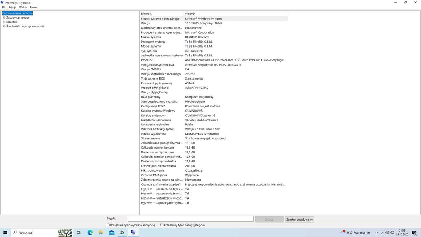Select the Konfiguracja PCR7 row
This screenshot has width=421, height=237.
point(214,106)
